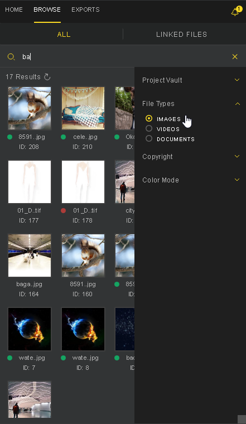This screenshot has width=246, height=424.
Task: Click the search magnifier icon
Action: pos(11,57)
